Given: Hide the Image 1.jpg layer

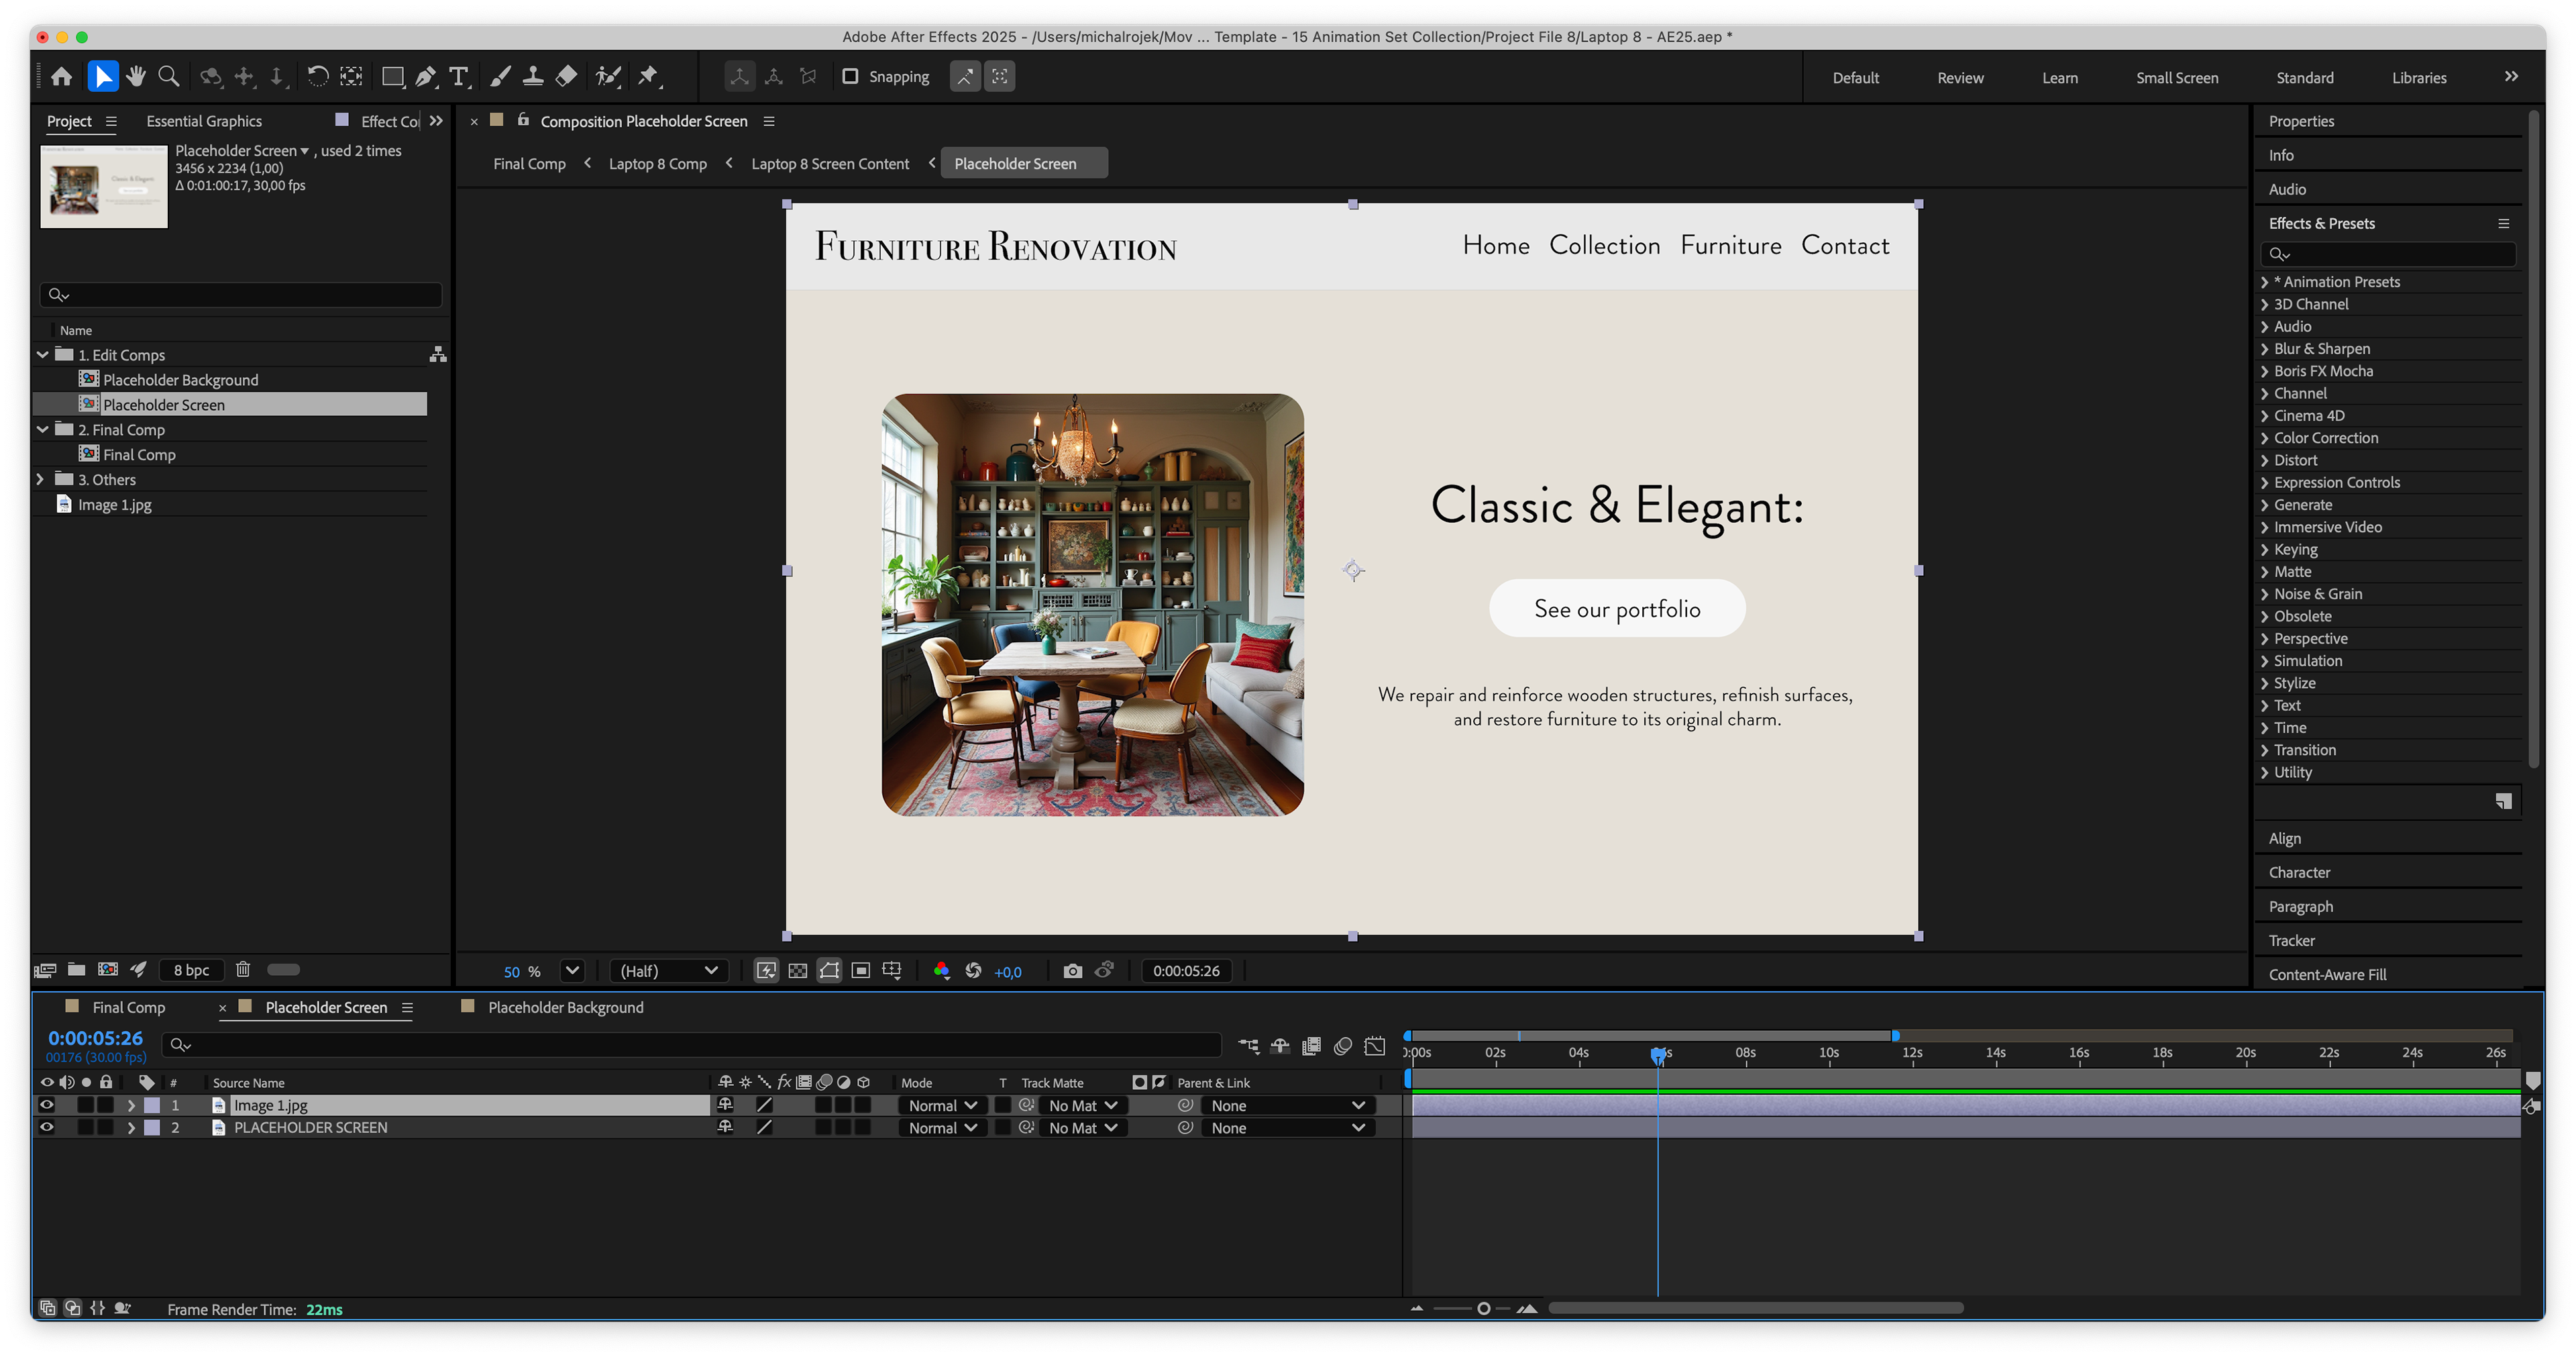Looking at the screenshot, I should (x=47, y=1105).
